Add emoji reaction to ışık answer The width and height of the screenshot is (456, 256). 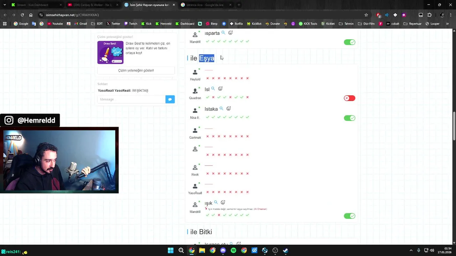pyautogui.click(x=223, y=202)
